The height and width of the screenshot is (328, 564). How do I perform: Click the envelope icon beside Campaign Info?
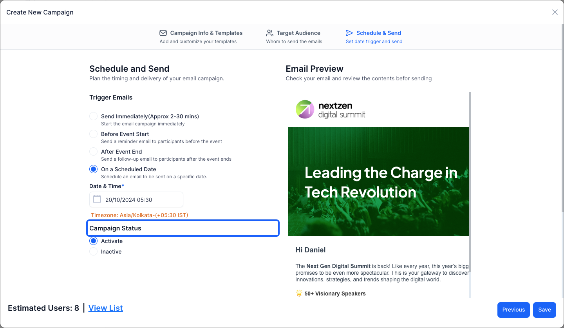tap(163, 33)
